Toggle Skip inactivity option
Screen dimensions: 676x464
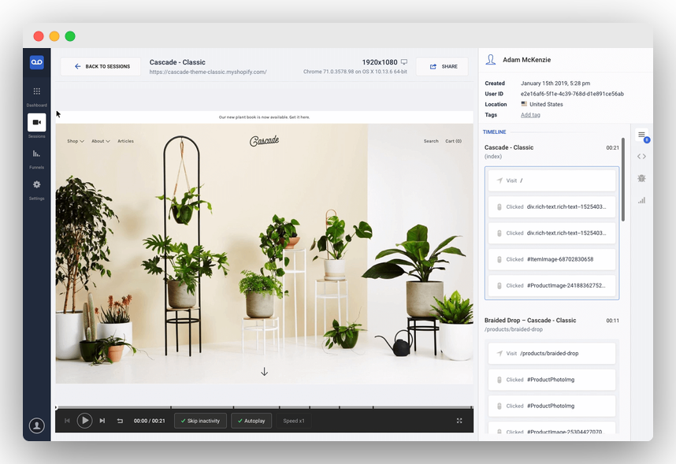click(200, 421)
